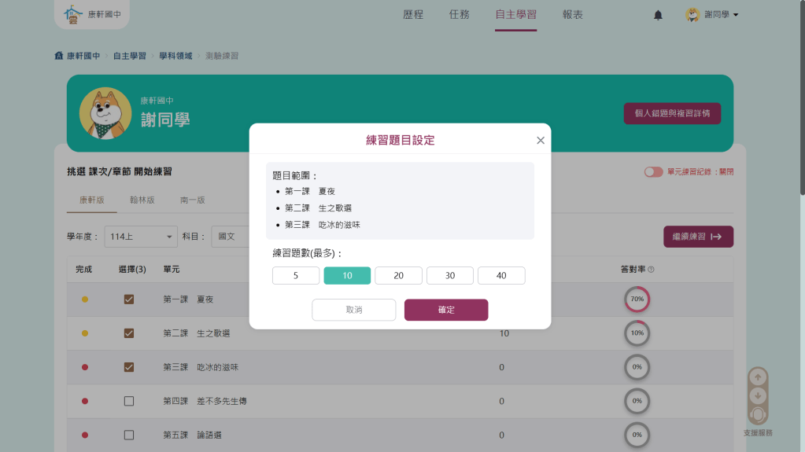The height and width of the screenshot is (452, 805).
Task: Uncheck the 第一課 夏夜 checkbox
Action: coord(129,299)
